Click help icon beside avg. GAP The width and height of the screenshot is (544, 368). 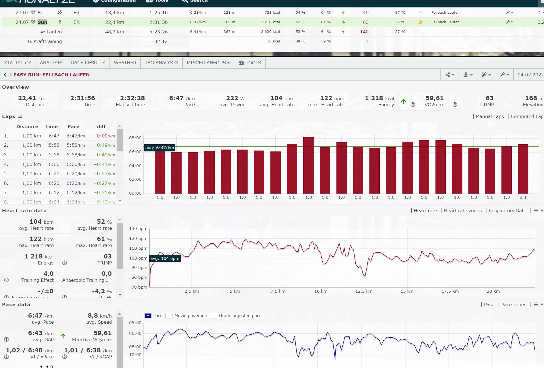tap(7, 340)
